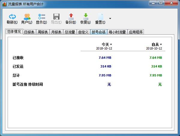Click the 重置 (Reset) page icon
180x136 pixels.
point(100,17)
